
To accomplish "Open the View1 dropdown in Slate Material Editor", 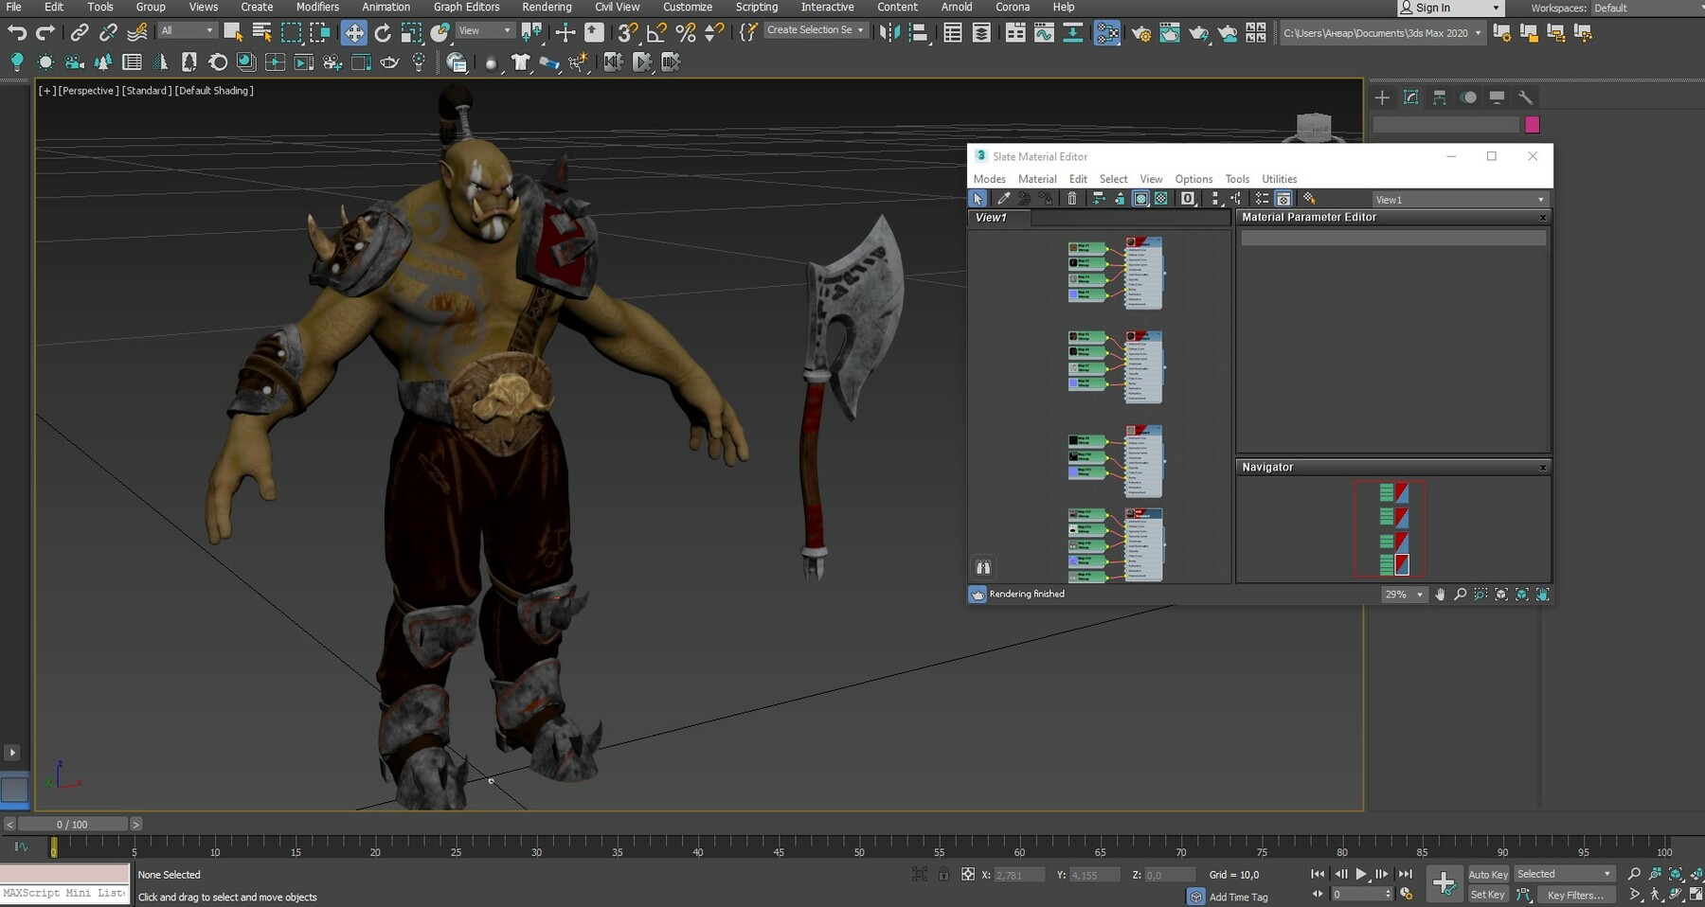I will point(1542,200).
